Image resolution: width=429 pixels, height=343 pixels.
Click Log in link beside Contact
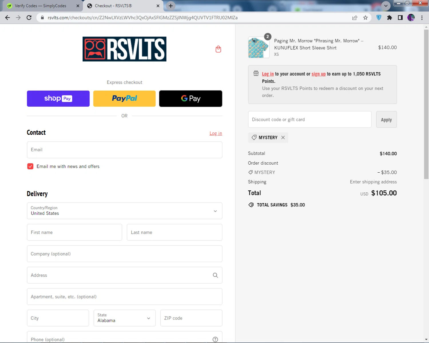(x=216, y=133)
